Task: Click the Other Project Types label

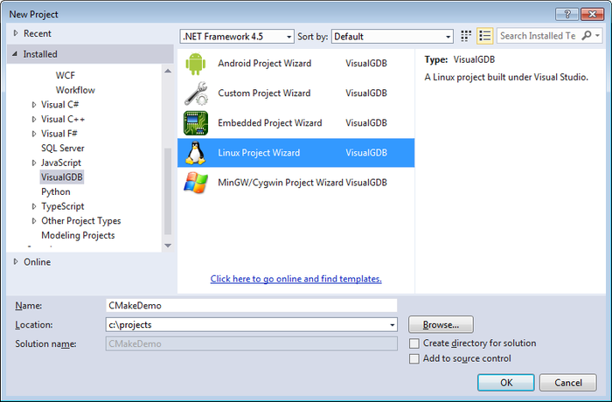Action: (x=81, y=221)
